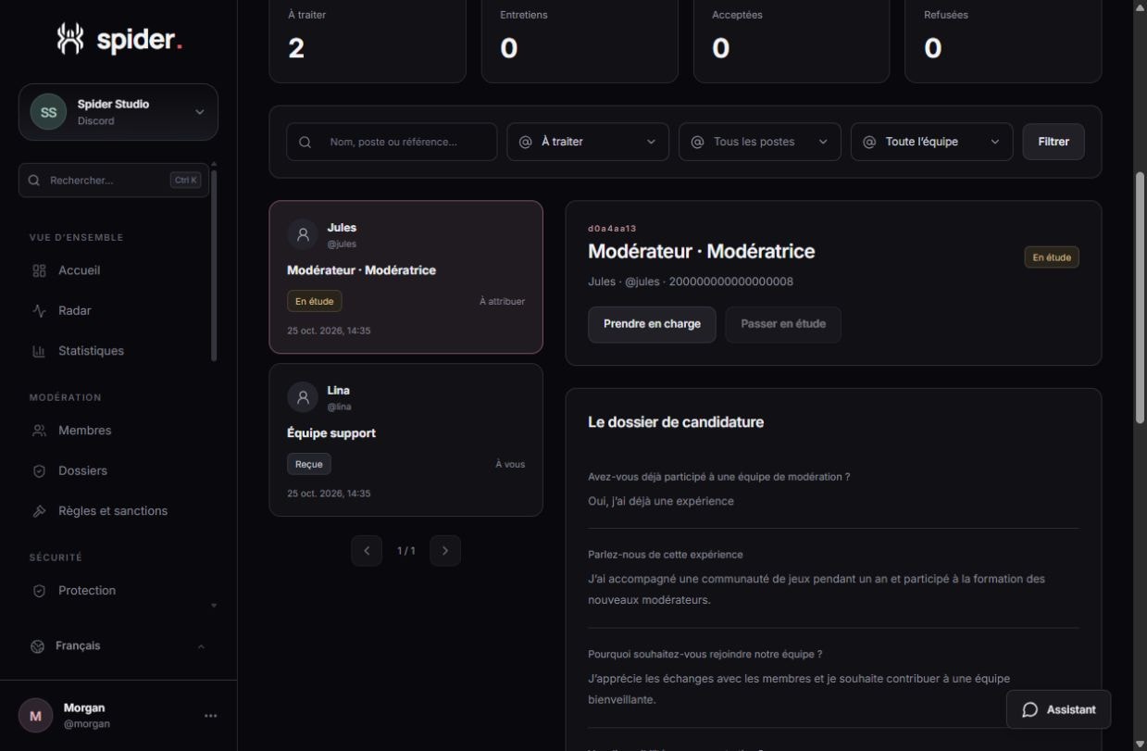Click the SS server avatar
The height and width of the screenshot is (751, 1147).
pos(48,112)
